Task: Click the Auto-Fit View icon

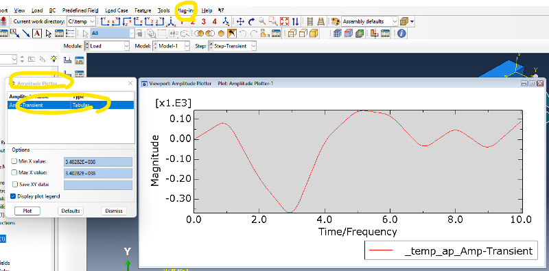Action: click(x=284, y=21)
